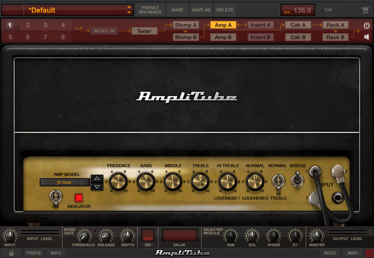Enable AUTO automation button
Viewport: 374px width, 258px height.
(x=330, y=253)
